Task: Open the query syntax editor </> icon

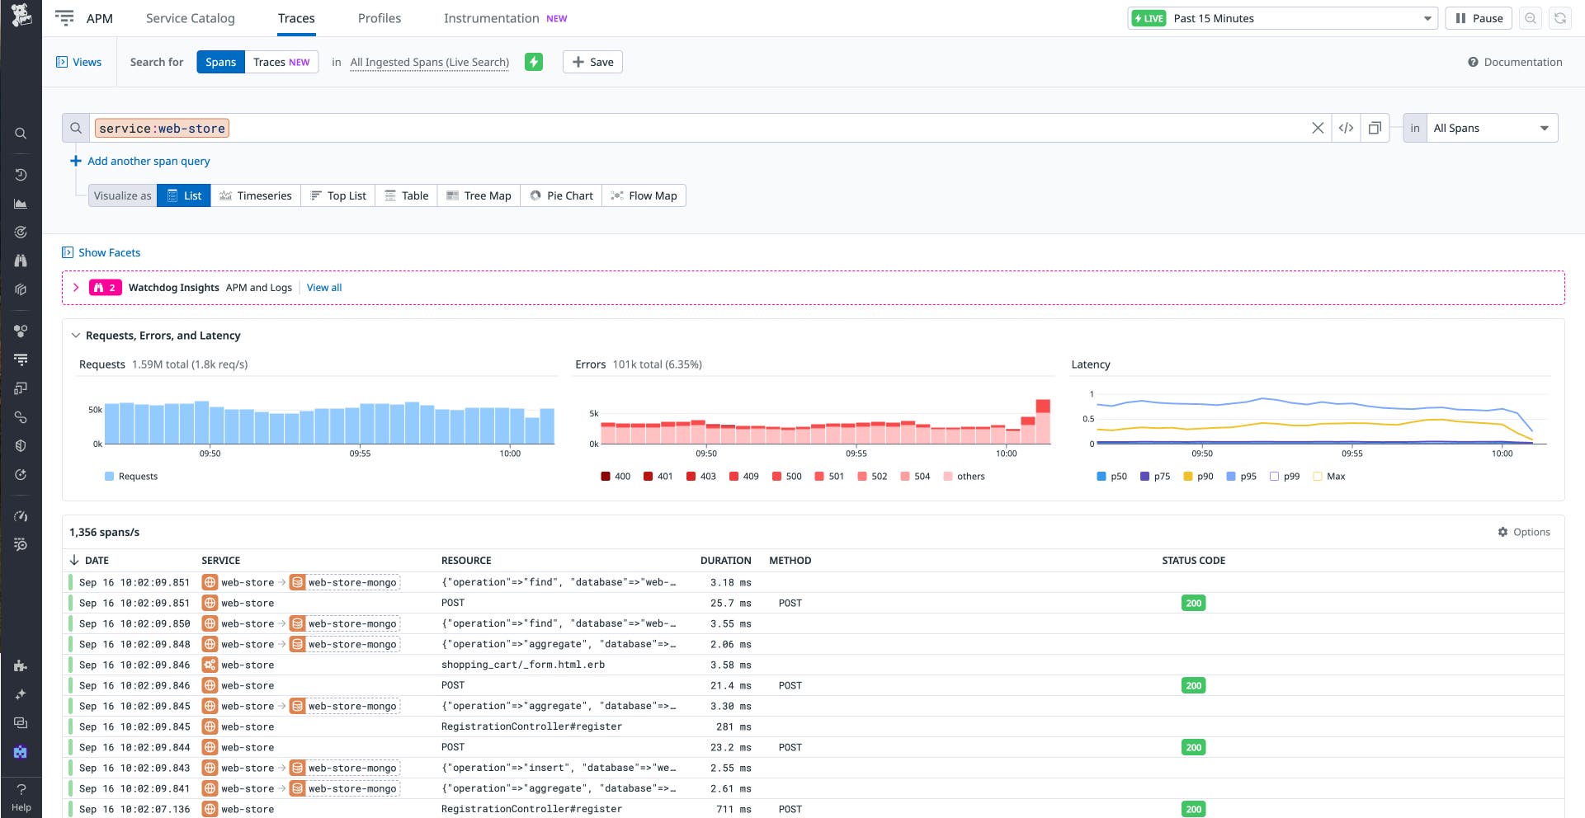Action: (1347, 128)
